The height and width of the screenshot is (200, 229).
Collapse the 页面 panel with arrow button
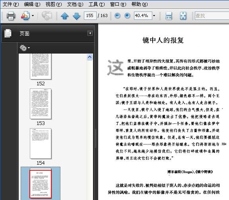click(90, 33)
